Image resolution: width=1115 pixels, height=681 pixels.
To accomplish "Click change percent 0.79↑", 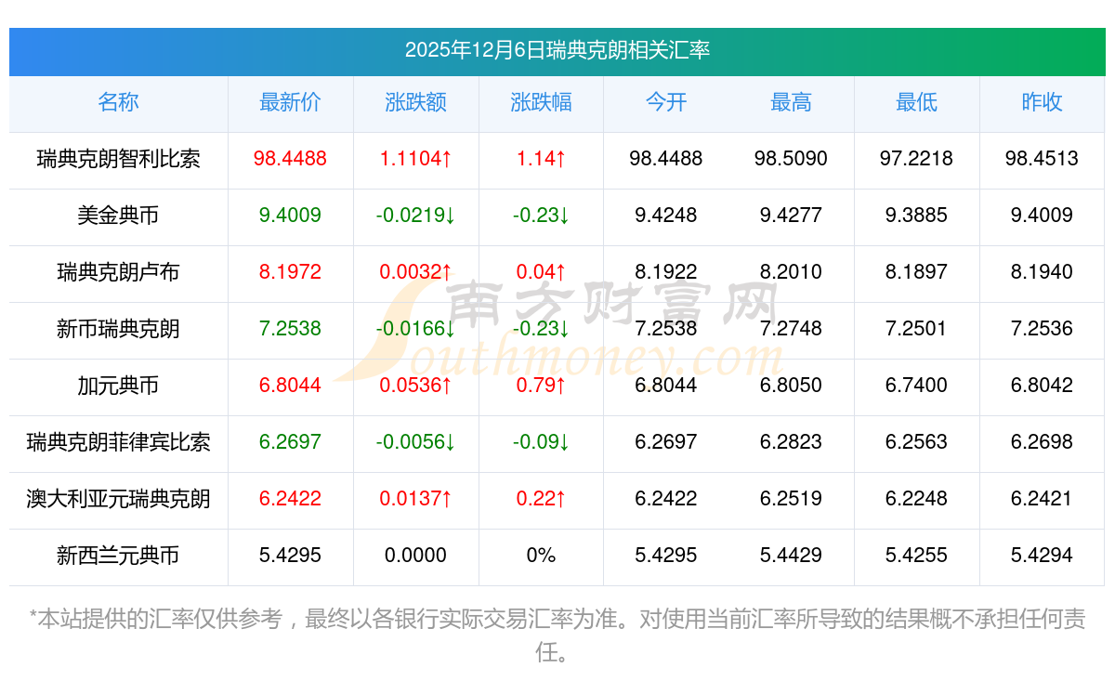I will click(541, 386).
